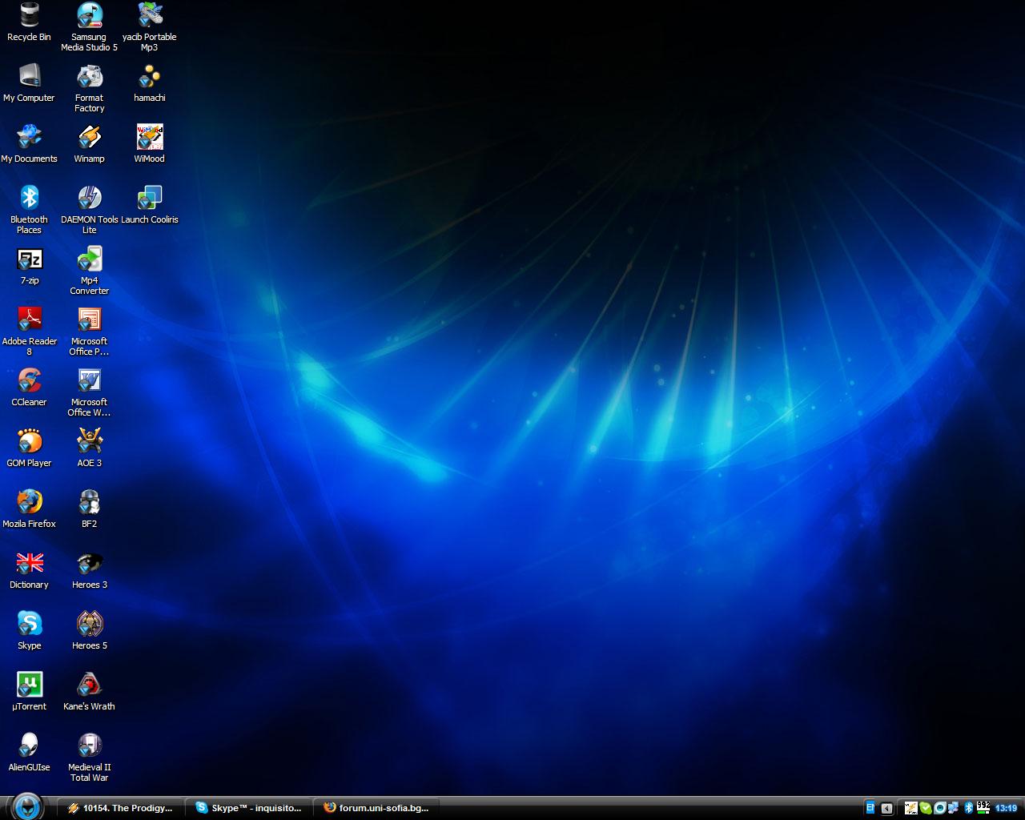Launch hamachi desktop icon
This screenshot has height=820, width=1025.
[x=149, y=77]
